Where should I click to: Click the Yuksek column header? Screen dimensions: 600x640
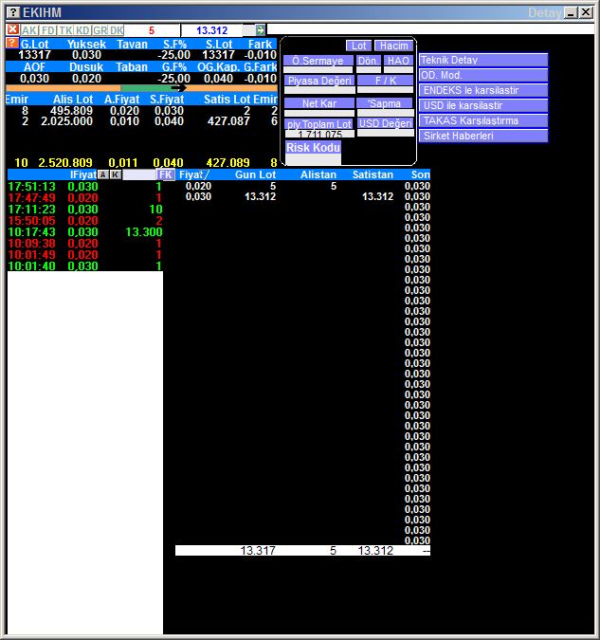coord(86,44)
